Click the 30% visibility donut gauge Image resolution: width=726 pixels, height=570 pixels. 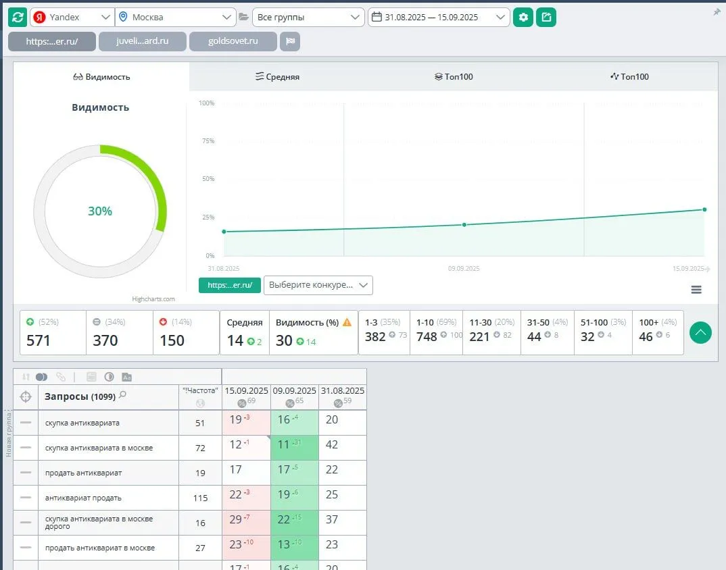[100, 211]
